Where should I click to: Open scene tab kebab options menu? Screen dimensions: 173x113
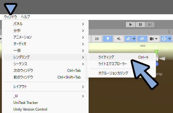coord(169,32)
